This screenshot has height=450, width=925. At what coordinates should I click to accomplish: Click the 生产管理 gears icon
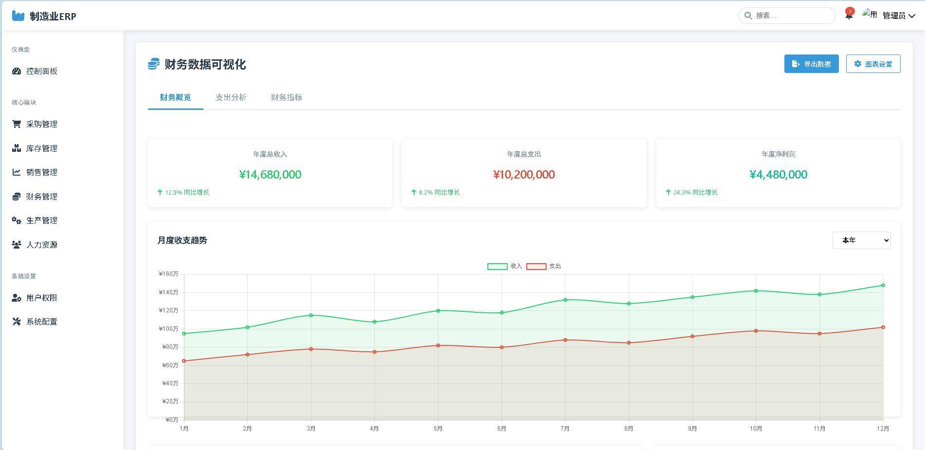coord(17,220)
